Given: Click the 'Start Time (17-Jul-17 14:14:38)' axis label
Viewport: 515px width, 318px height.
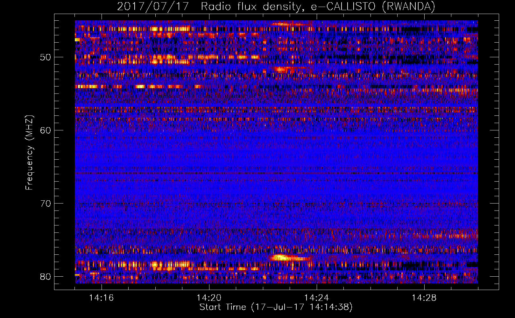Looking at the screenshot, I should point(276,307).
